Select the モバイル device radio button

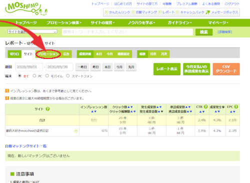47,76
